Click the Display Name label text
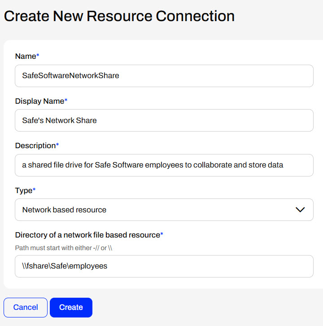Viewport: 323px width, 326px height. pyautogui.click(x=39, y=101)
